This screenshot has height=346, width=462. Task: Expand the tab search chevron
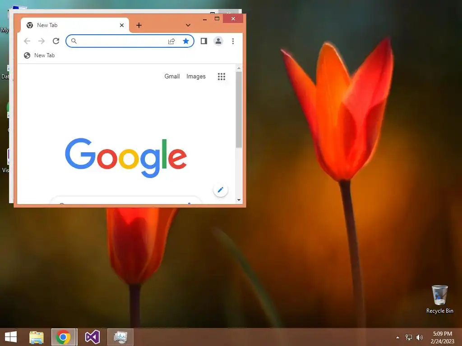(x=188, y=25)
